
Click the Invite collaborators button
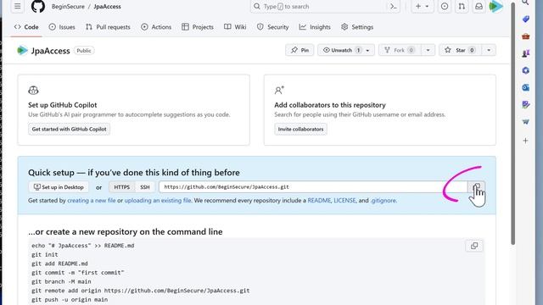click(300, 129)
